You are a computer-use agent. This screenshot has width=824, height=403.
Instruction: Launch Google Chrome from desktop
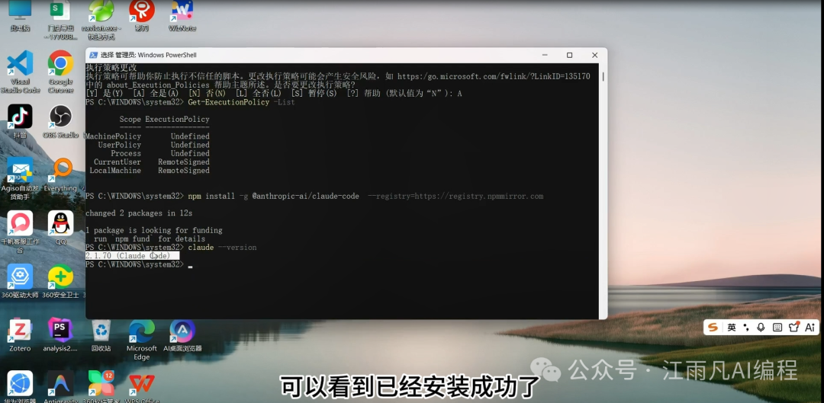[61, 72]
